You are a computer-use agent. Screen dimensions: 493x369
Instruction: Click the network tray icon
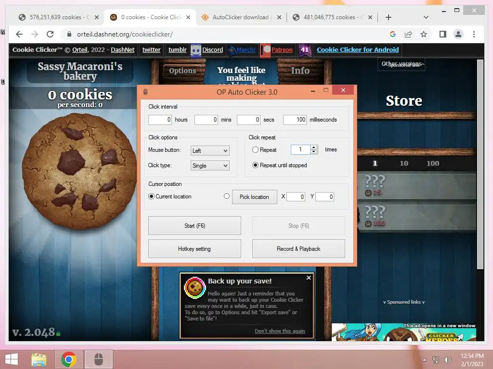(436, 359)
